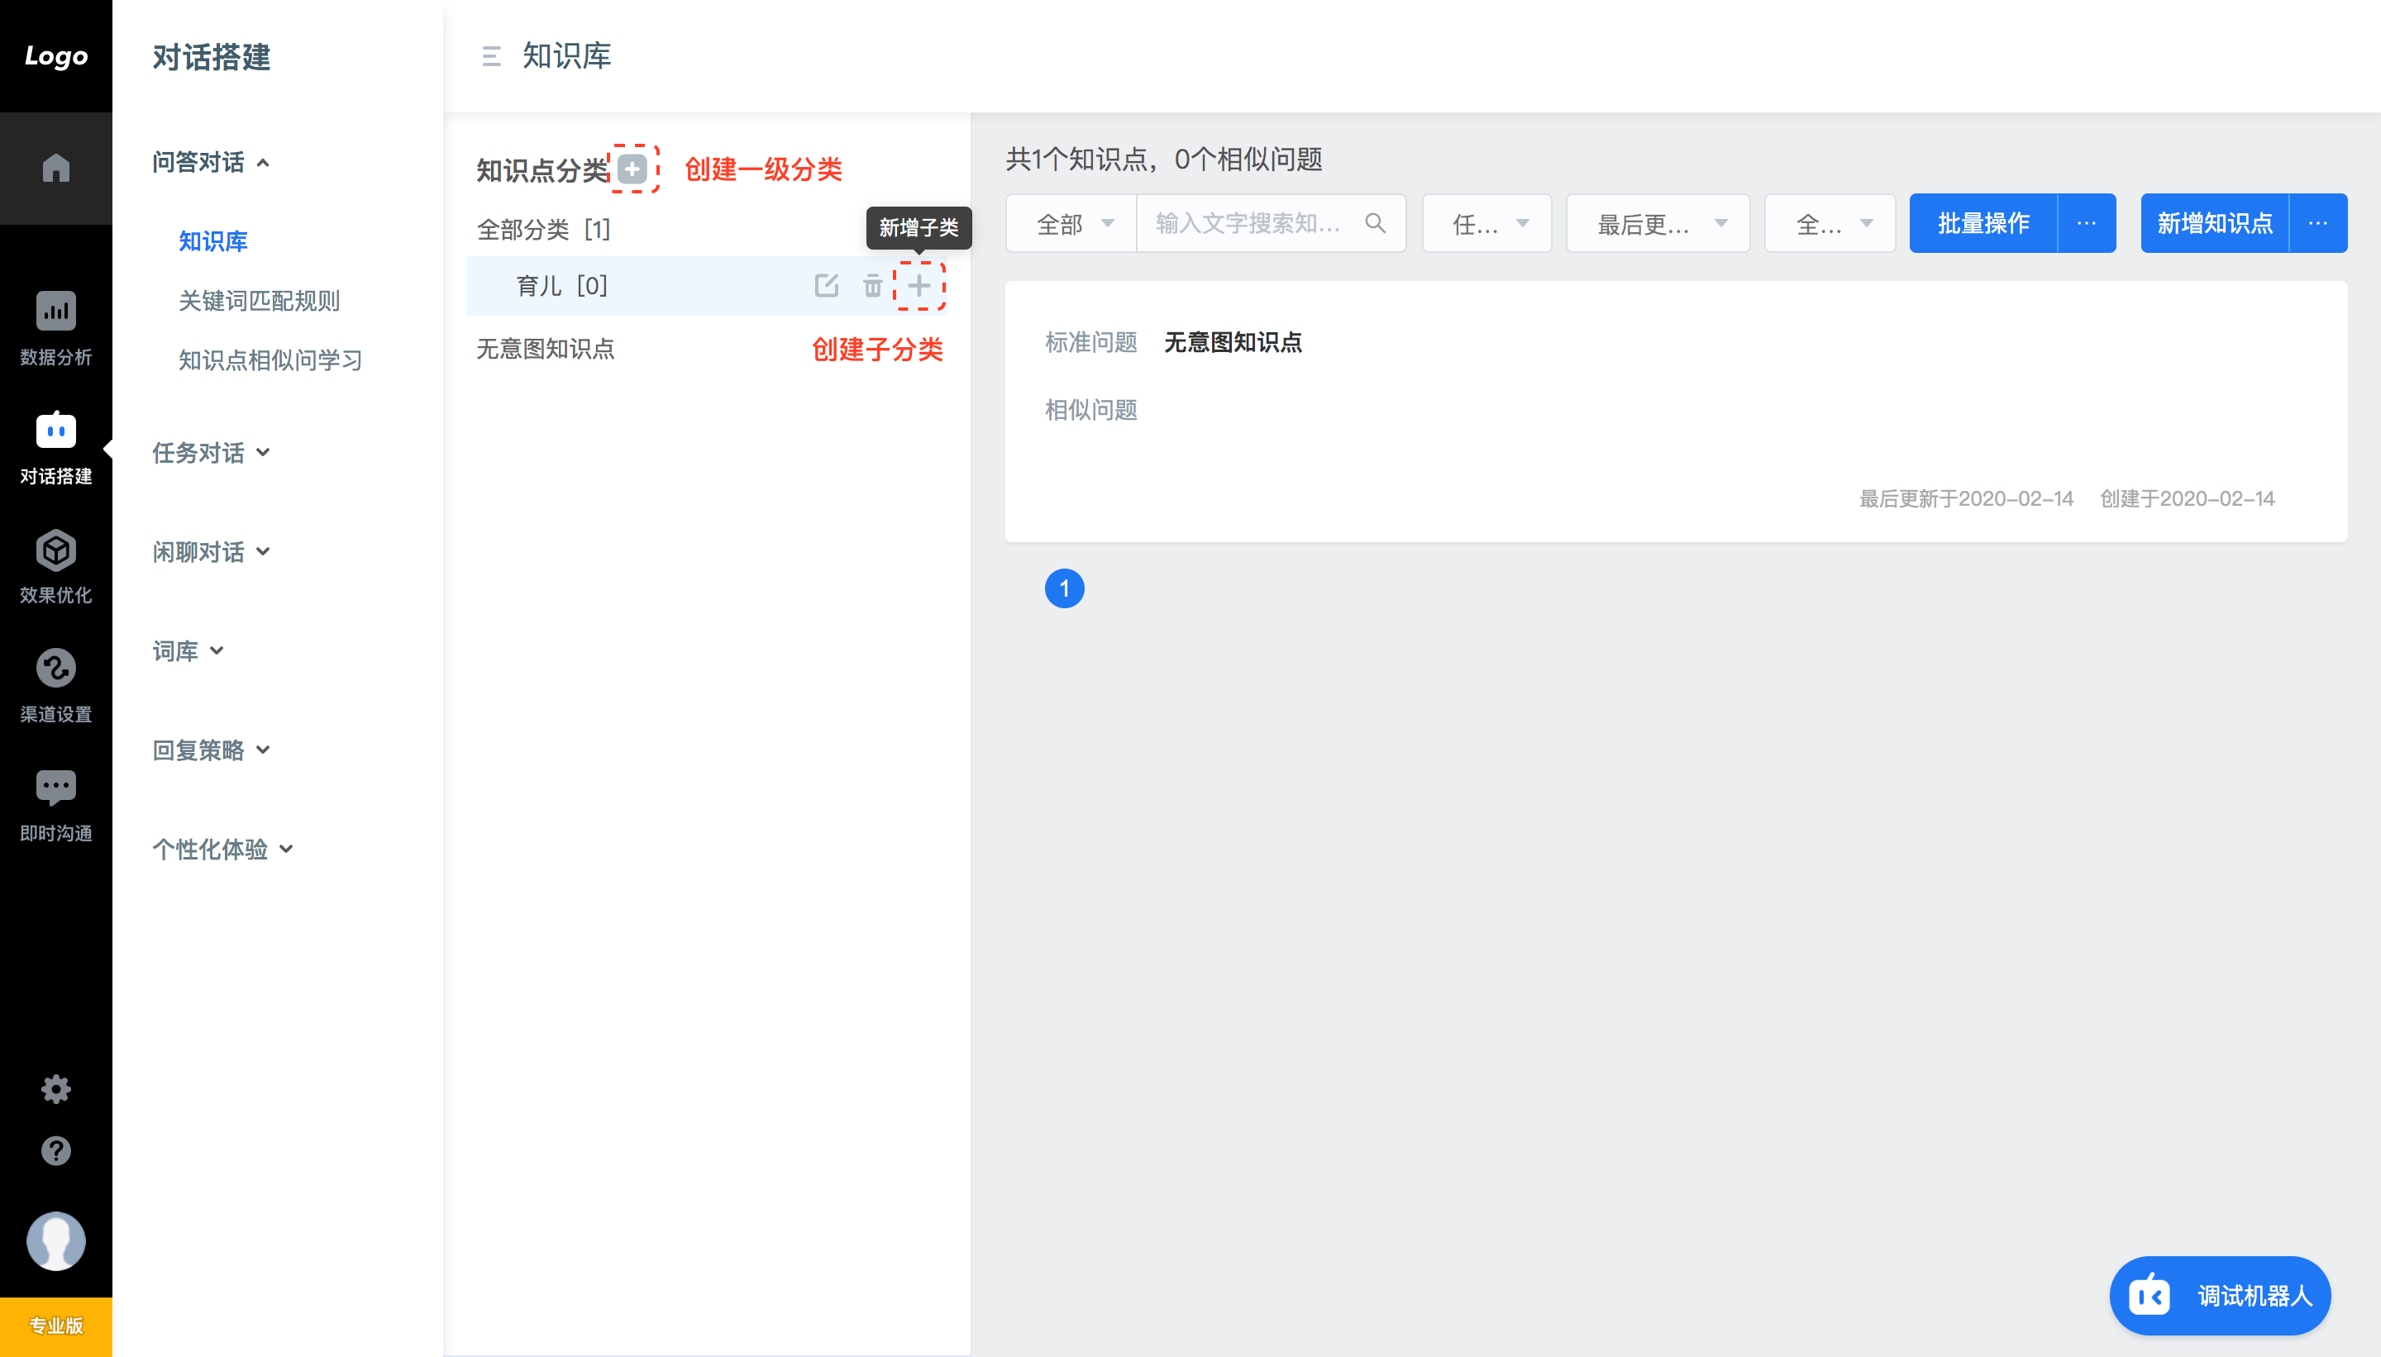The width and height of the screenshot is (2381, 1357).
Task: Open the 即时沟通 chat icon
Action: point(56,788)
